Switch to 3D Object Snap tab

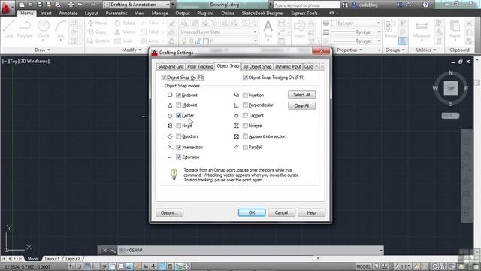pos(257,67)
